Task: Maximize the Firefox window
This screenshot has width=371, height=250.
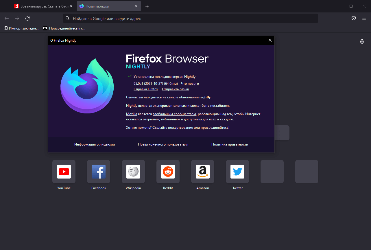Action: (x=351, y=6)
